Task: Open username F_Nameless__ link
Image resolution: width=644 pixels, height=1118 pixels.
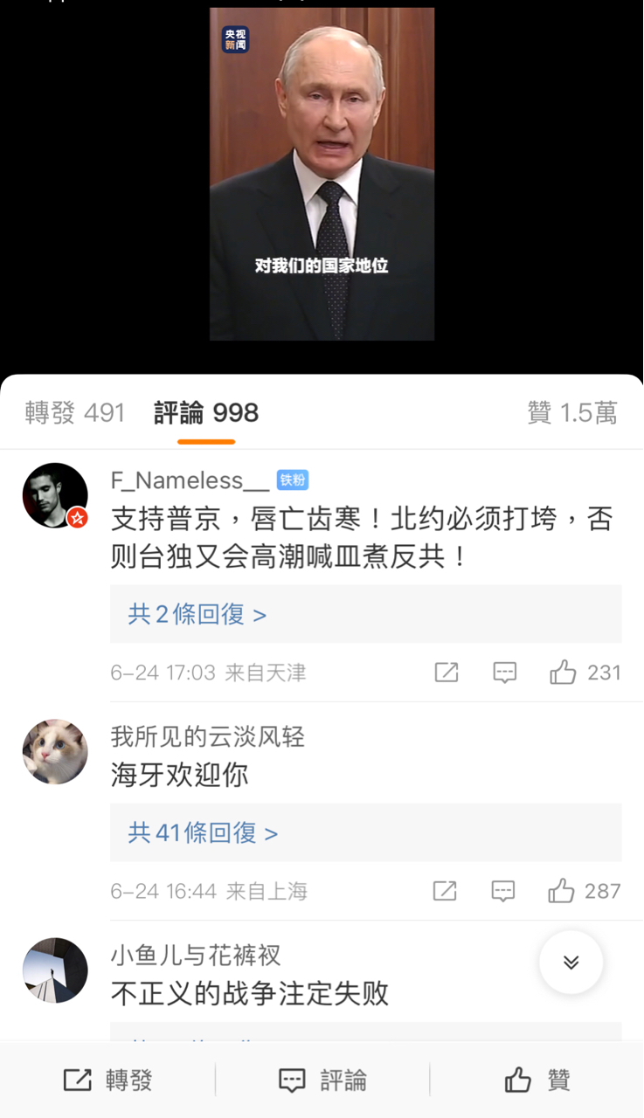Action: 190,480
